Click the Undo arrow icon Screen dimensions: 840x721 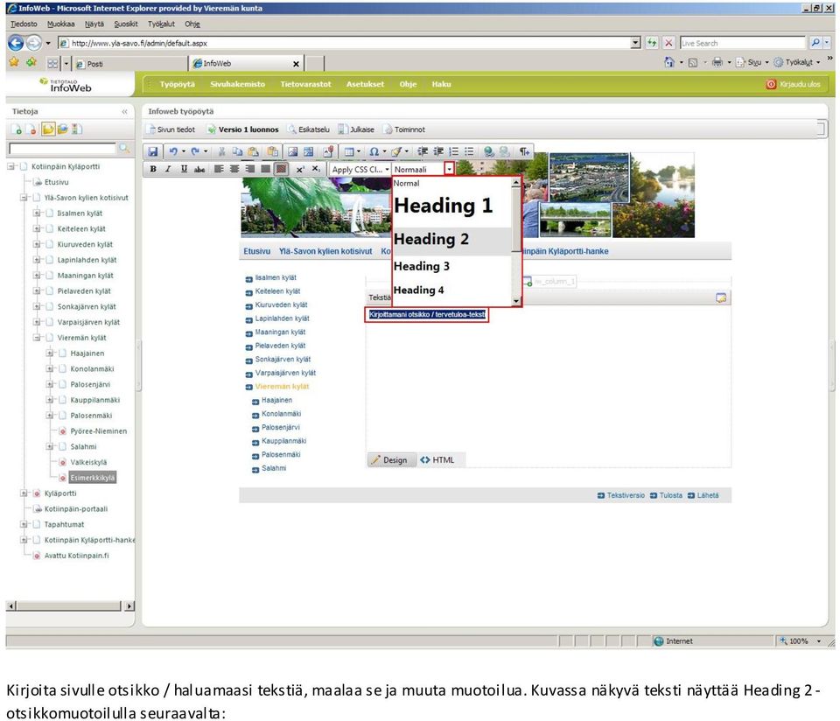173,151
